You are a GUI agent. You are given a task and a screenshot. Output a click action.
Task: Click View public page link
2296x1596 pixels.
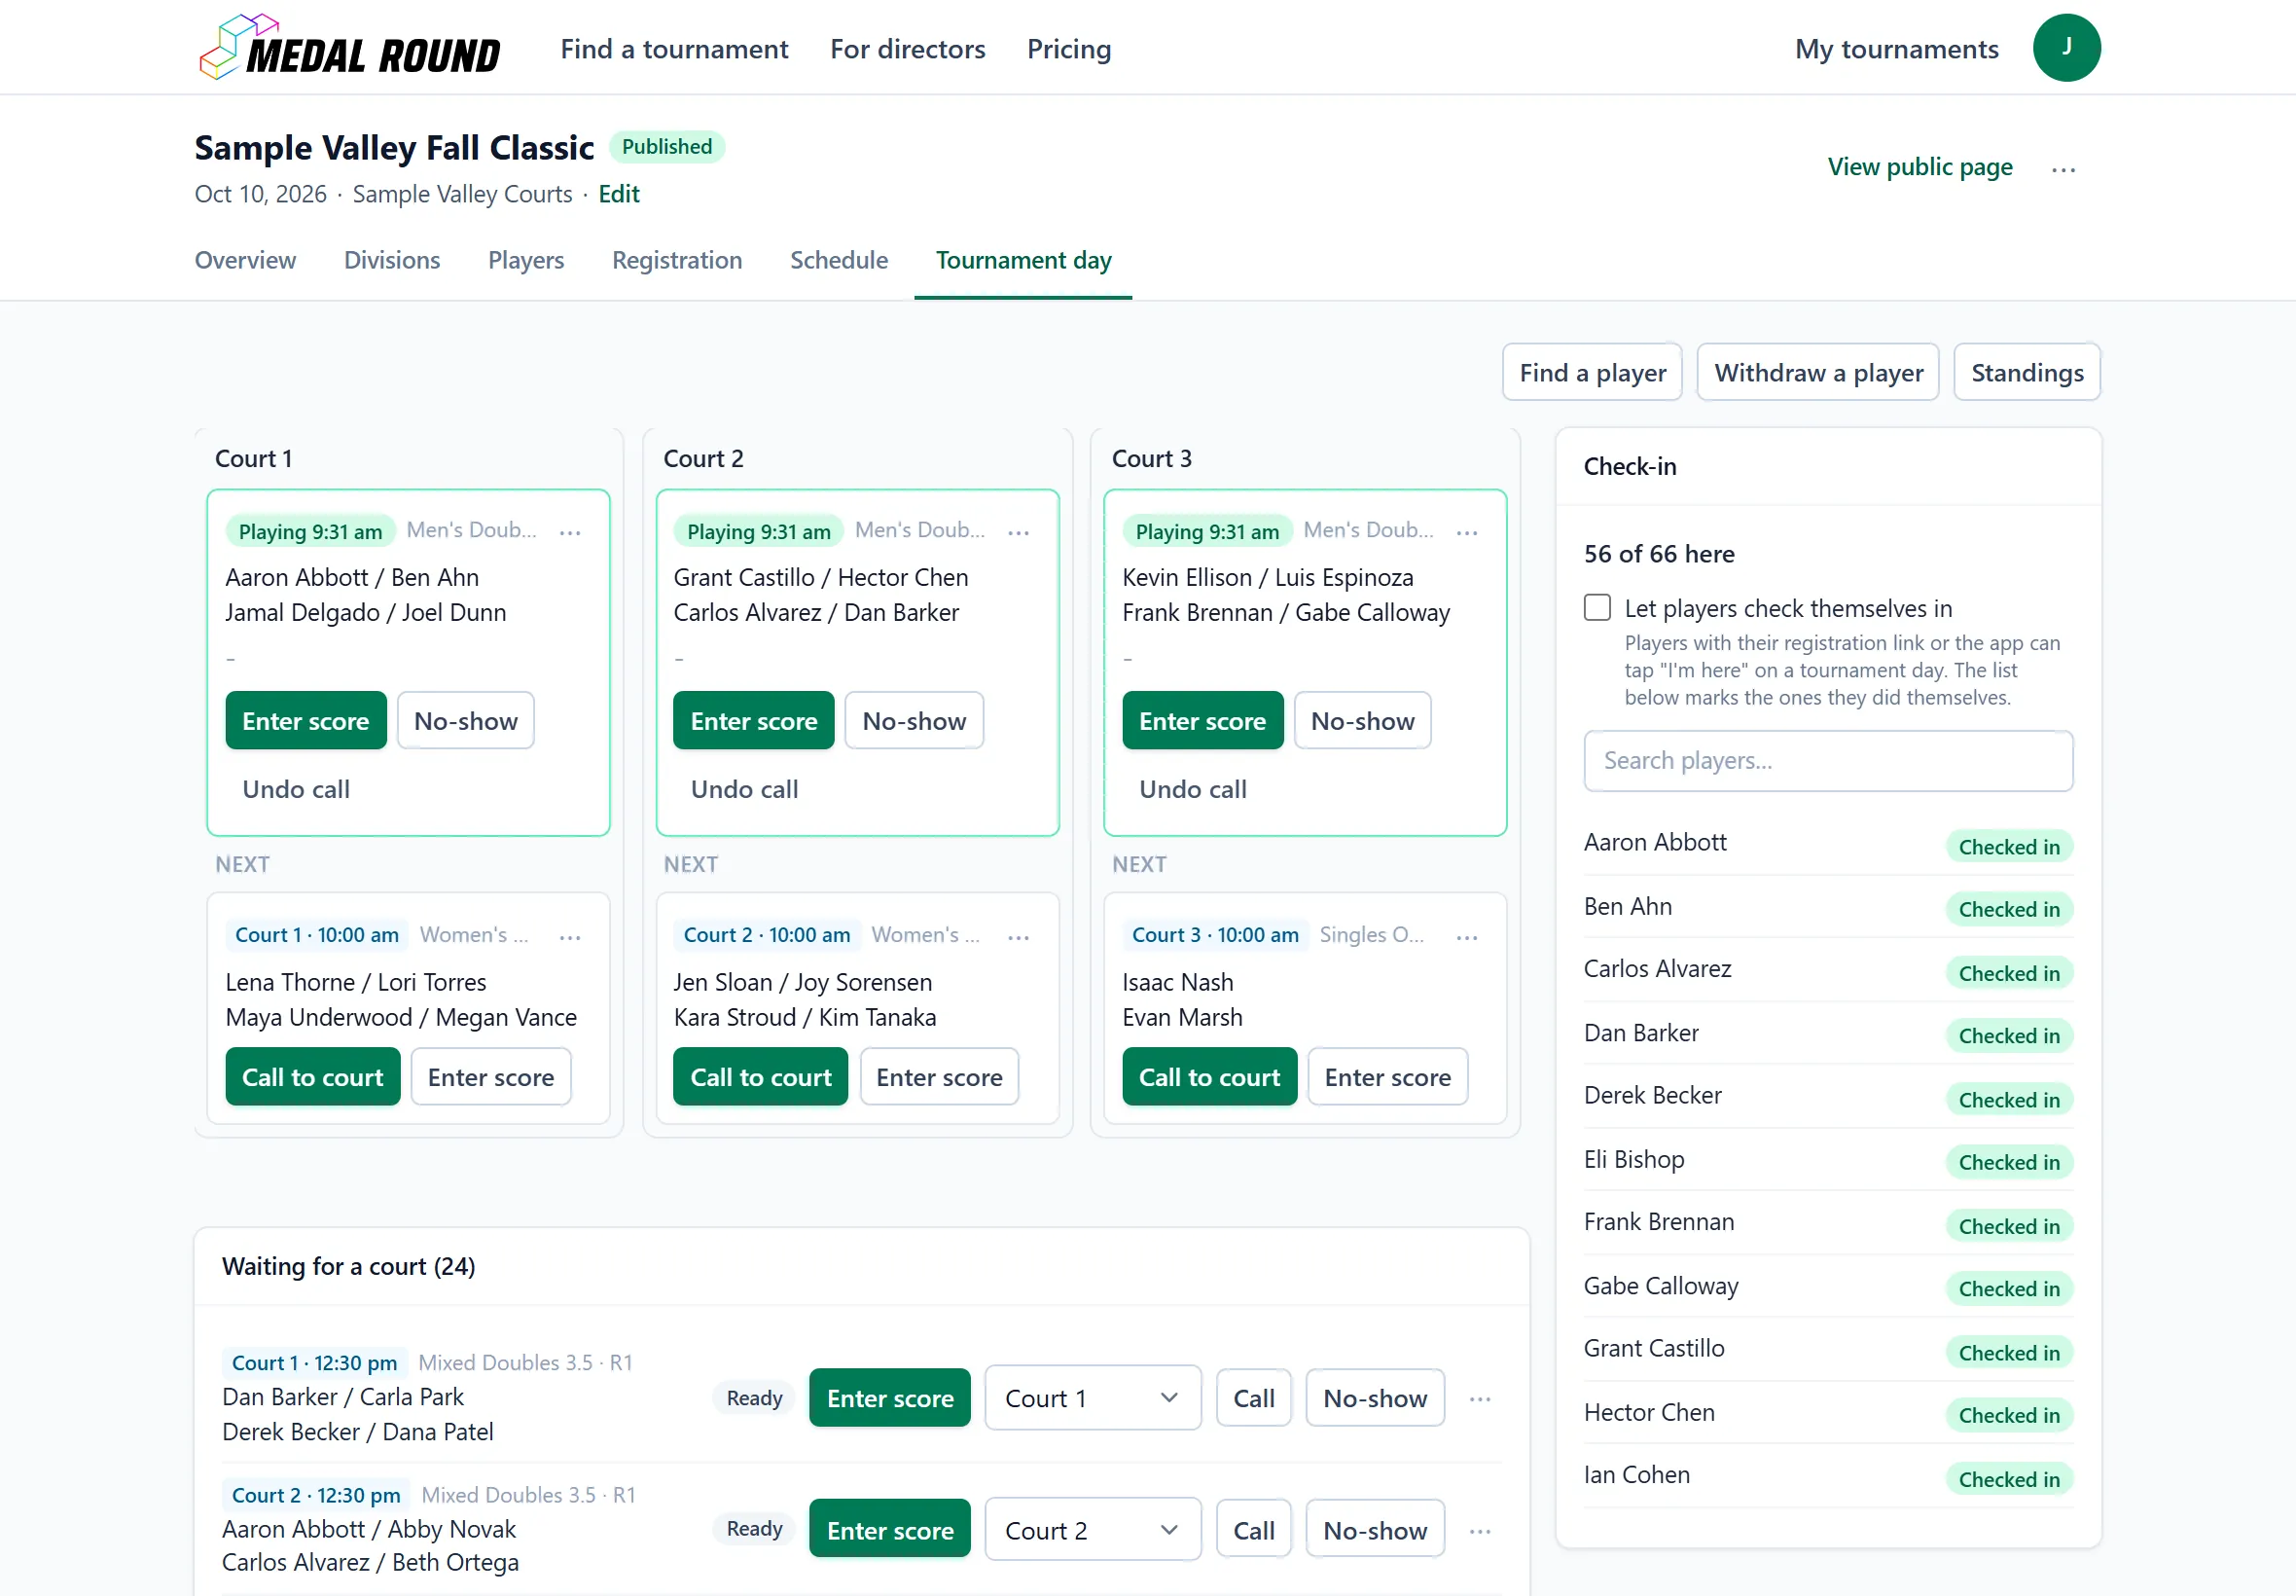[1919, 167]
